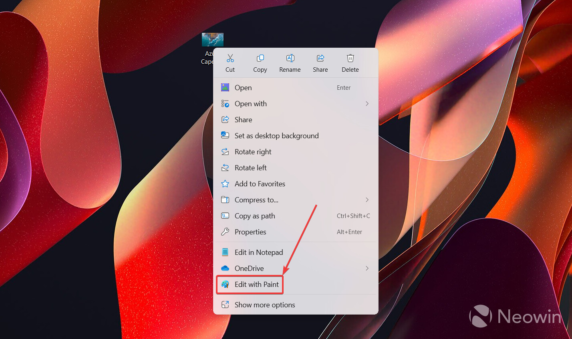Click the Open photo icon

tap(225, 87)
